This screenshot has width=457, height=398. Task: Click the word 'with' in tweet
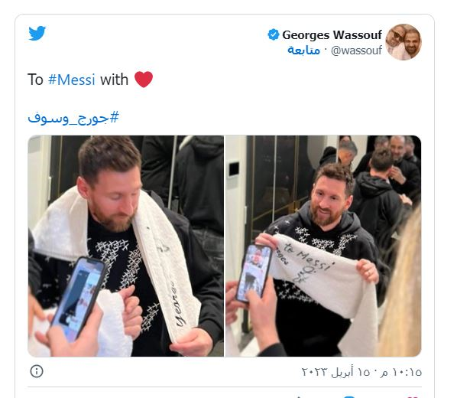point(115,80)
